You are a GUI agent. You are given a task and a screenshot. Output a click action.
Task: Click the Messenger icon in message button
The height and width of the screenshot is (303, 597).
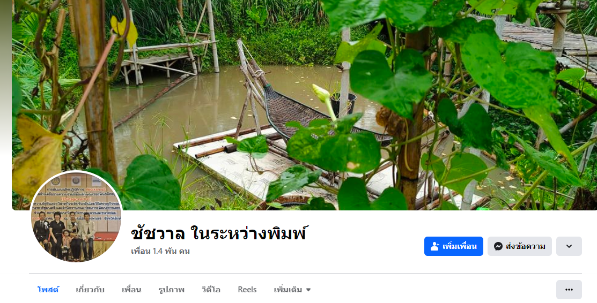coord(498,246)
